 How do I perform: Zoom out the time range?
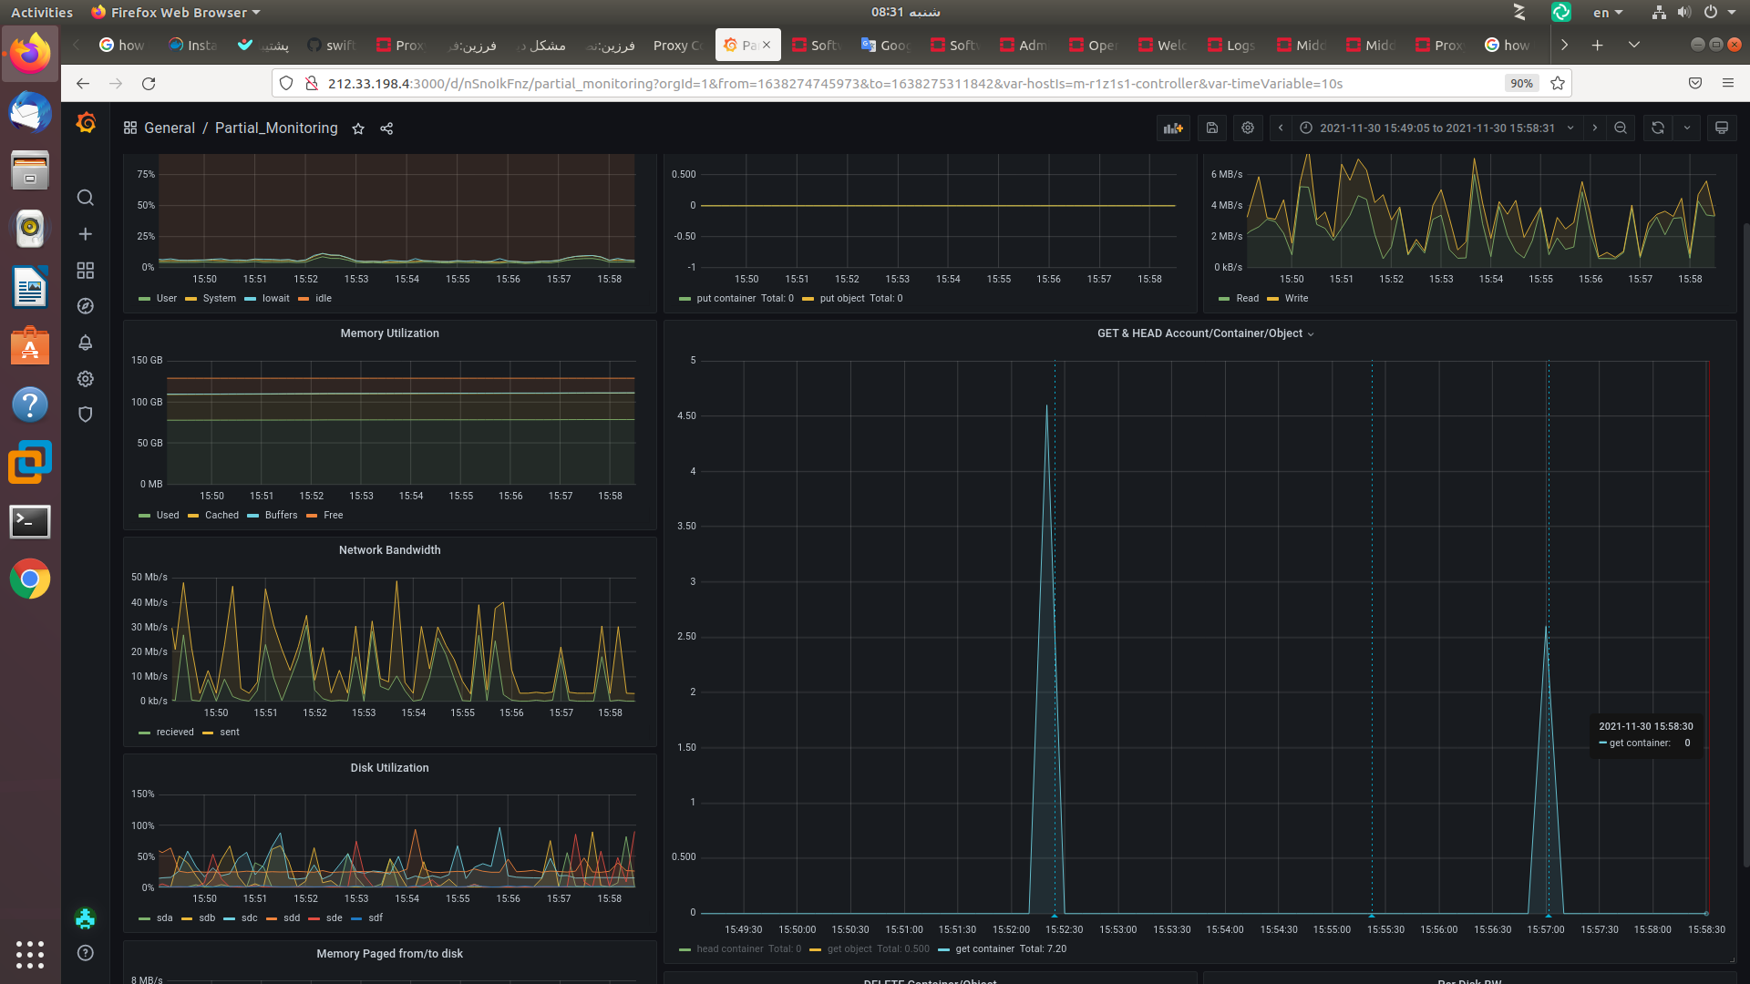(x=1621, y=128)
